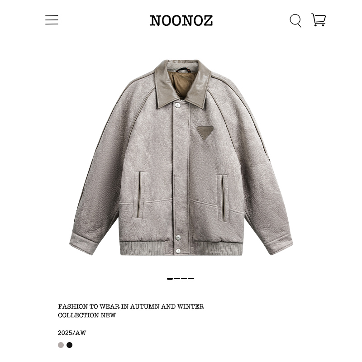
Task: Open the 'Fashion to wear in autumn' product title
Action: click(131, 311)
